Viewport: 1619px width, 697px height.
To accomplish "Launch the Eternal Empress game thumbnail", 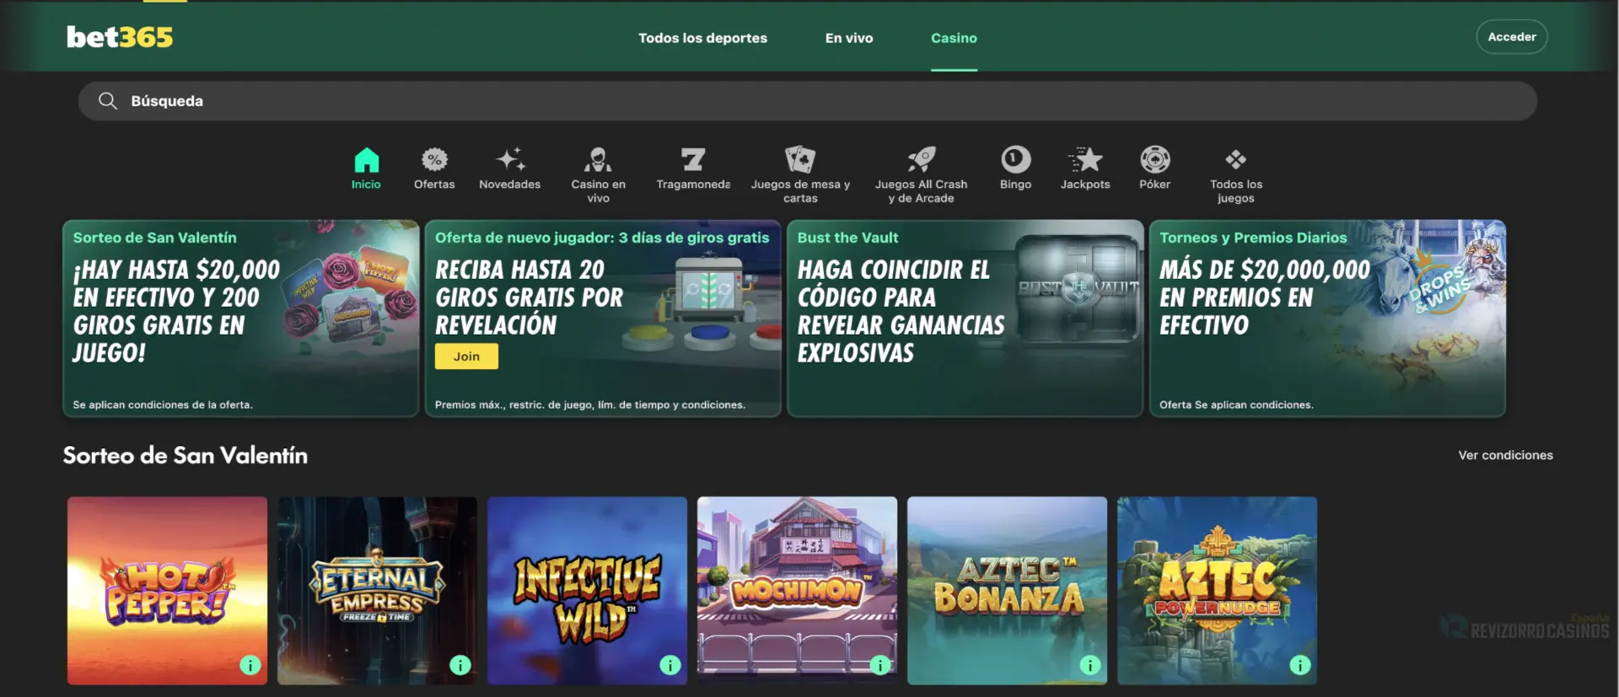I will 377,590.
